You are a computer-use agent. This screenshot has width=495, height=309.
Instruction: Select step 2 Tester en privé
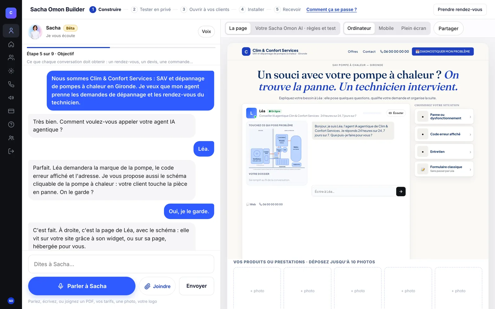point(151,10)
